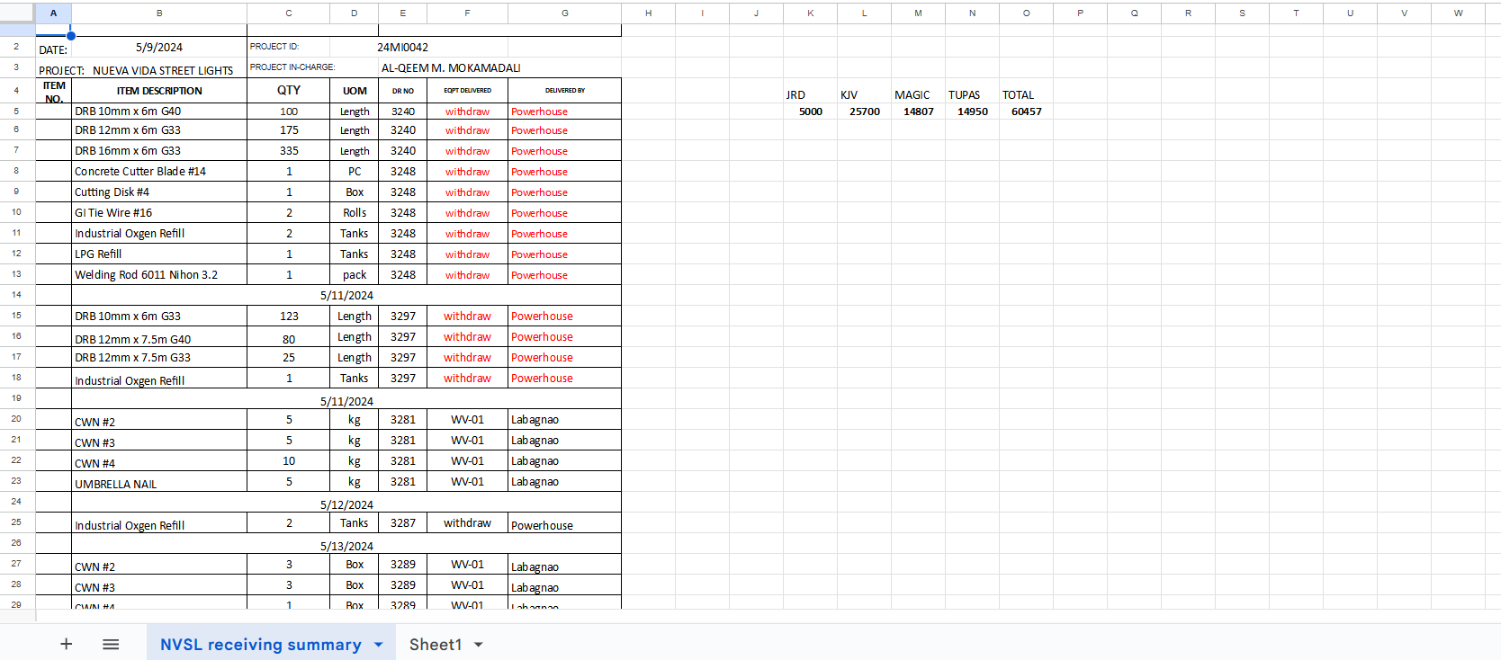Screen dimensions: 1501x660
Task: Select the QTY header cell
Action: click(289, 91)
